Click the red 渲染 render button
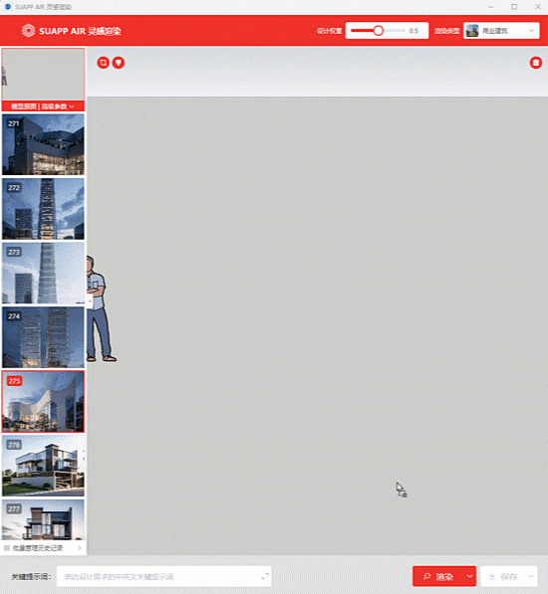548x594 pixels. [438, 576]
